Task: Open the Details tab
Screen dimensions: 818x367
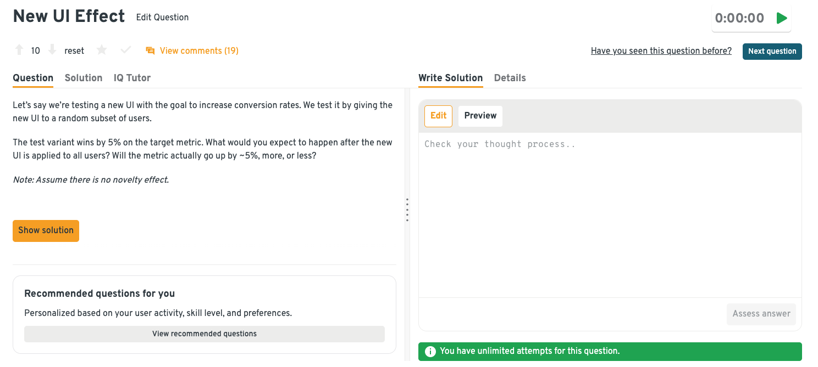Action: click(510, 78)
